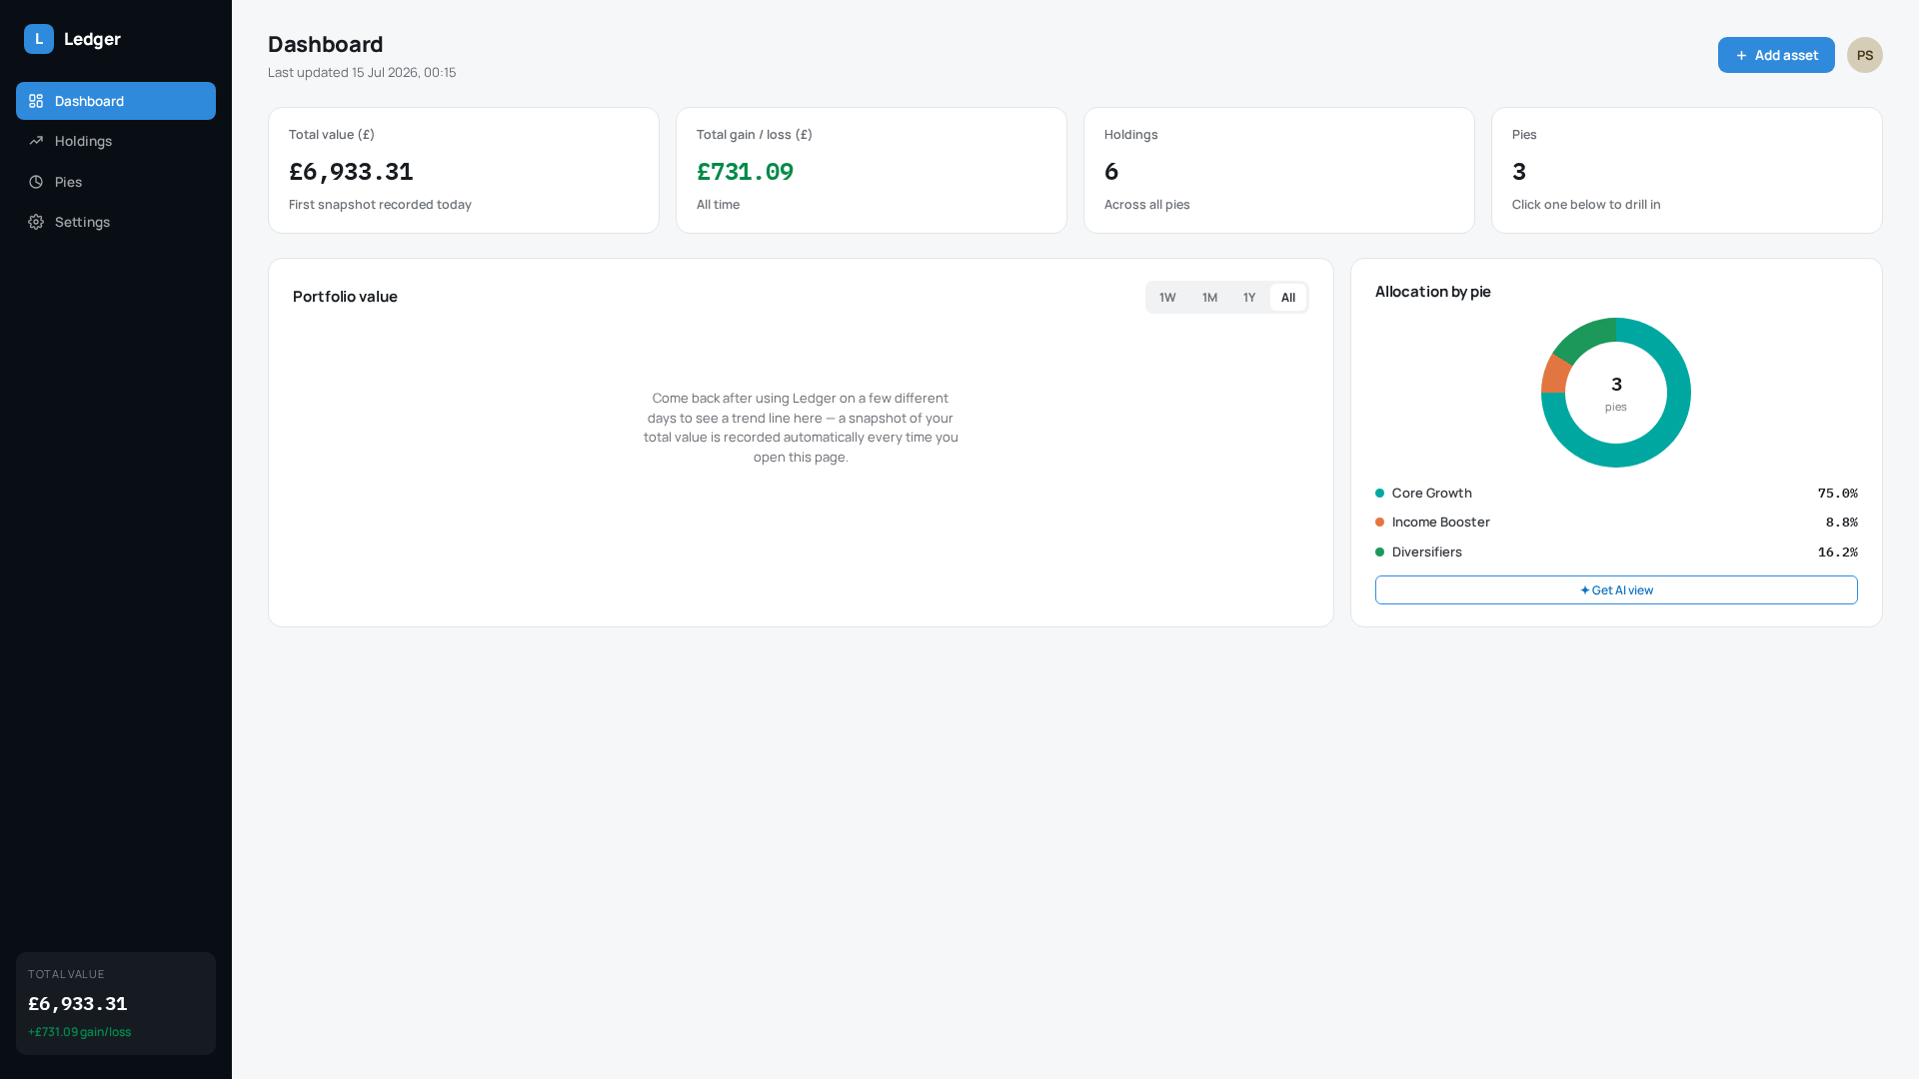
Task: Click the Get AI view button
Action: (x=1616, y=590)
